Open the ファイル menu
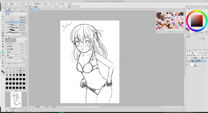 [x=5, y=4]
